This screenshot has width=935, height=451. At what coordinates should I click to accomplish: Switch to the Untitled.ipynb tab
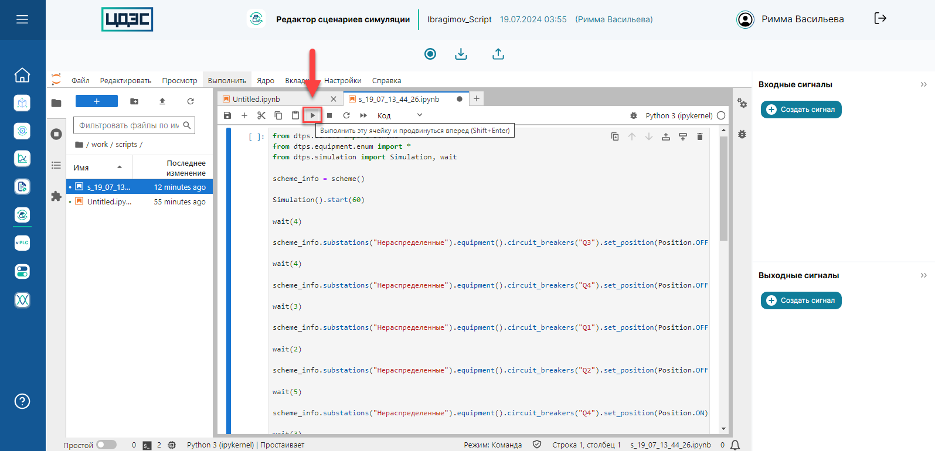click(257, 99)
